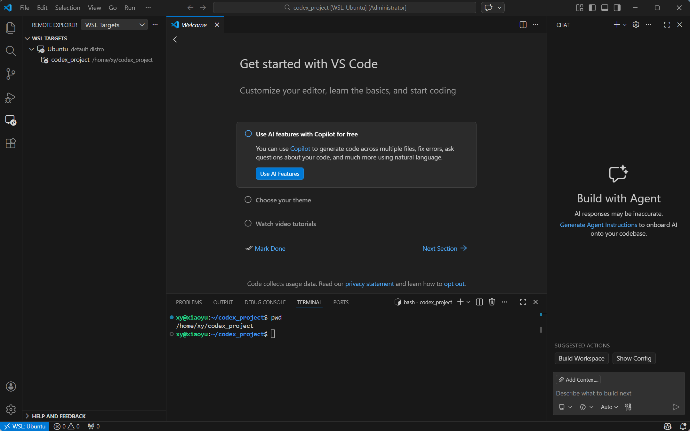Open the Run and Debug view
The image size is (690, 431).
tap(11, 97)
